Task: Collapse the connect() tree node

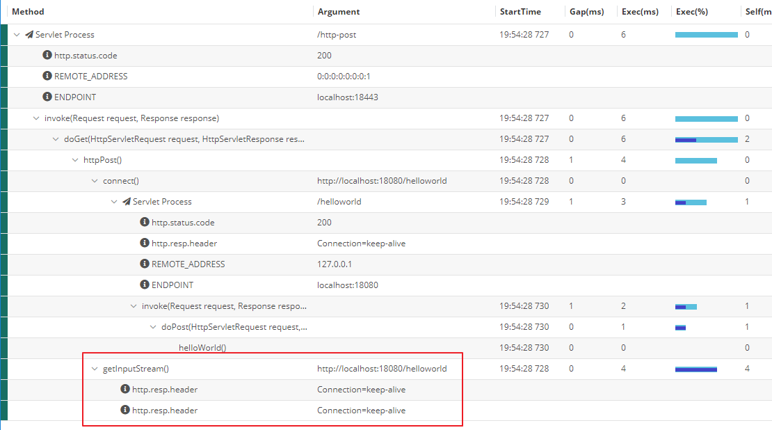Action: pos(95,180)
